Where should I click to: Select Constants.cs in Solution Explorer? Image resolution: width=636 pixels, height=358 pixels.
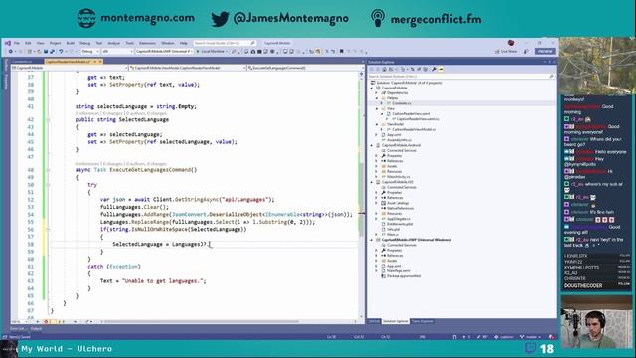click(x=401, y=103)
